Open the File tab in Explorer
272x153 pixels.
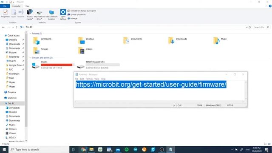(x=5, y=6)
